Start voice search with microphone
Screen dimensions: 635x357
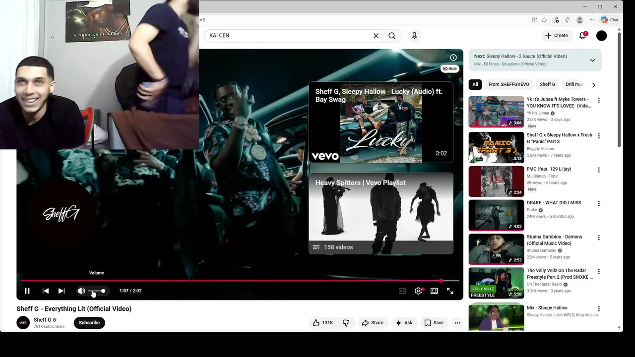[414, 36]
